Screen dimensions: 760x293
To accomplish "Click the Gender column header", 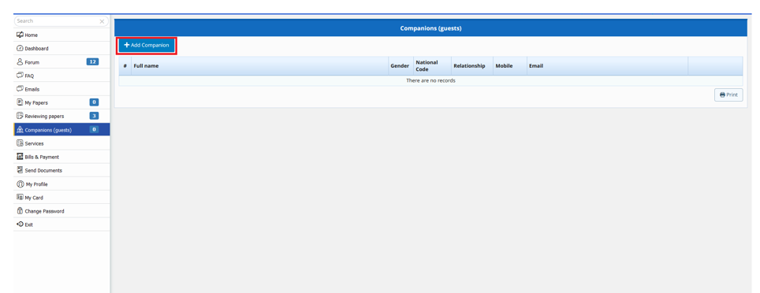I will click(400, 66).
